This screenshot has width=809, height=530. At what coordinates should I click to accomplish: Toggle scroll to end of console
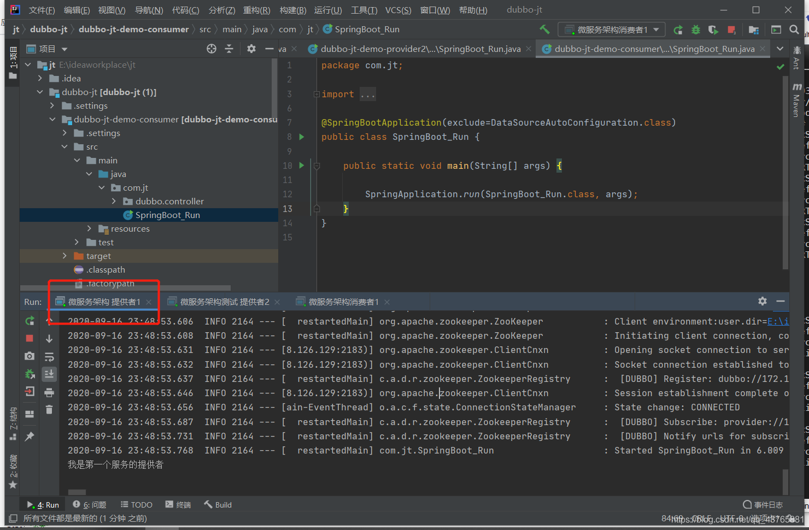coord(49,374)
